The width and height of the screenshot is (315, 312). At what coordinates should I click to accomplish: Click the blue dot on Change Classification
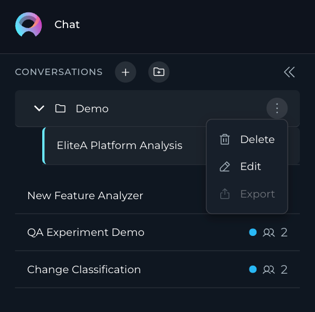[x=253, y=269]
